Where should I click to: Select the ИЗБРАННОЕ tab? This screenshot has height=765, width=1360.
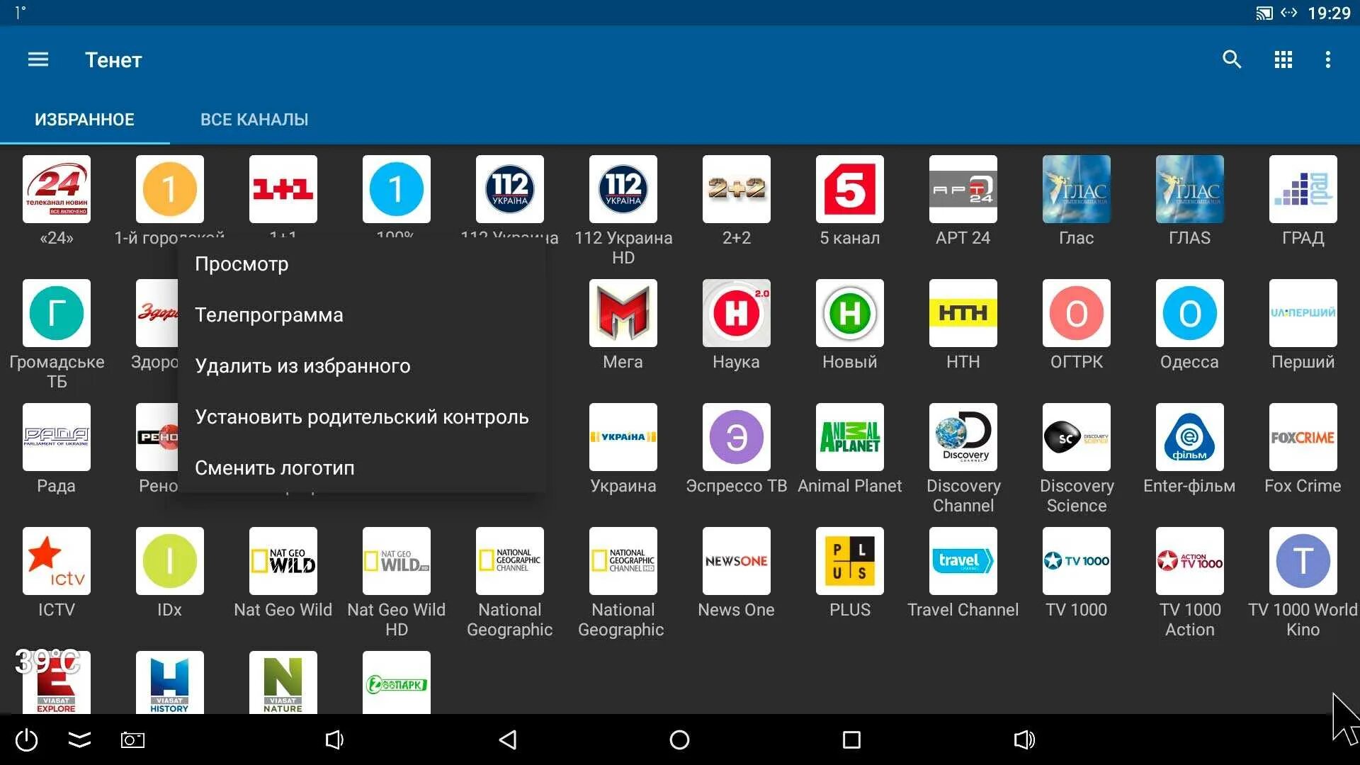(x=84, y=120)
